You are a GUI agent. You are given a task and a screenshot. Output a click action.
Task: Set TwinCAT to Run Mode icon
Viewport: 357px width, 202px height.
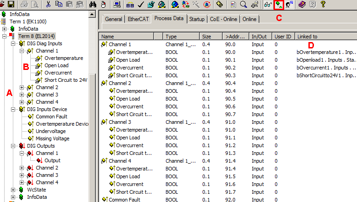pyautogui.click(x=162, y=4)
